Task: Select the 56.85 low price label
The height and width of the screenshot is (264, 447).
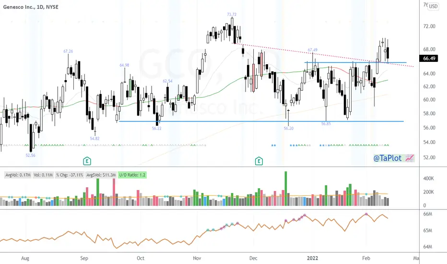Action: 326,124
